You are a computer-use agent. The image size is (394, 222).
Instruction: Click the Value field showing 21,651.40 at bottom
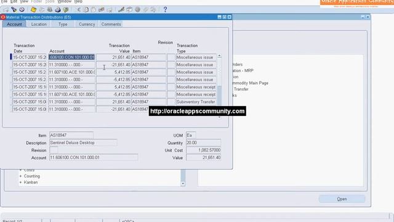pyautogui.click(x=204, y=158)
